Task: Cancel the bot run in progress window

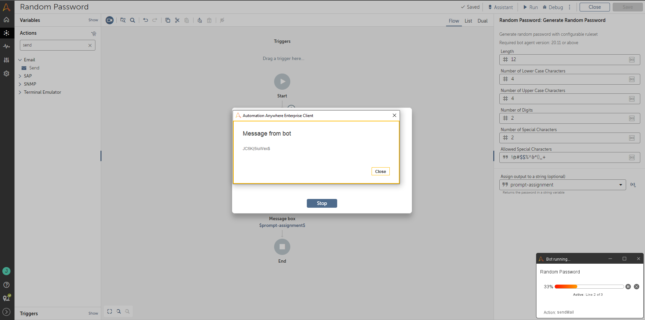Action: [x=637, y=287]
